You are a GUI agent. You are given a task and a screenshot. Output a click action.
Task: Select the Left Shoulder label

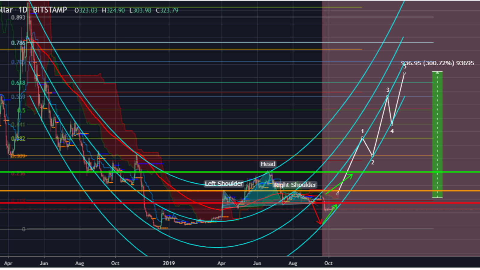[223, 184]
